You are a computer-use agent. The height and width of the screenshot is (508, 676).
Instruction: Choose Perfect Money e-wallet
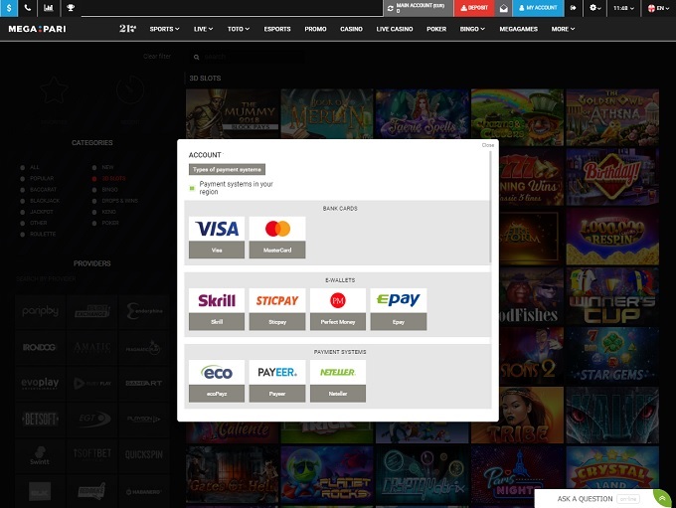338,308
